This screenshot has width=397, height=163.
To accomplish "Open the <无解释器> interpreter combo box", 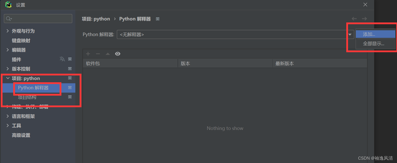I will tap(235, 35).
